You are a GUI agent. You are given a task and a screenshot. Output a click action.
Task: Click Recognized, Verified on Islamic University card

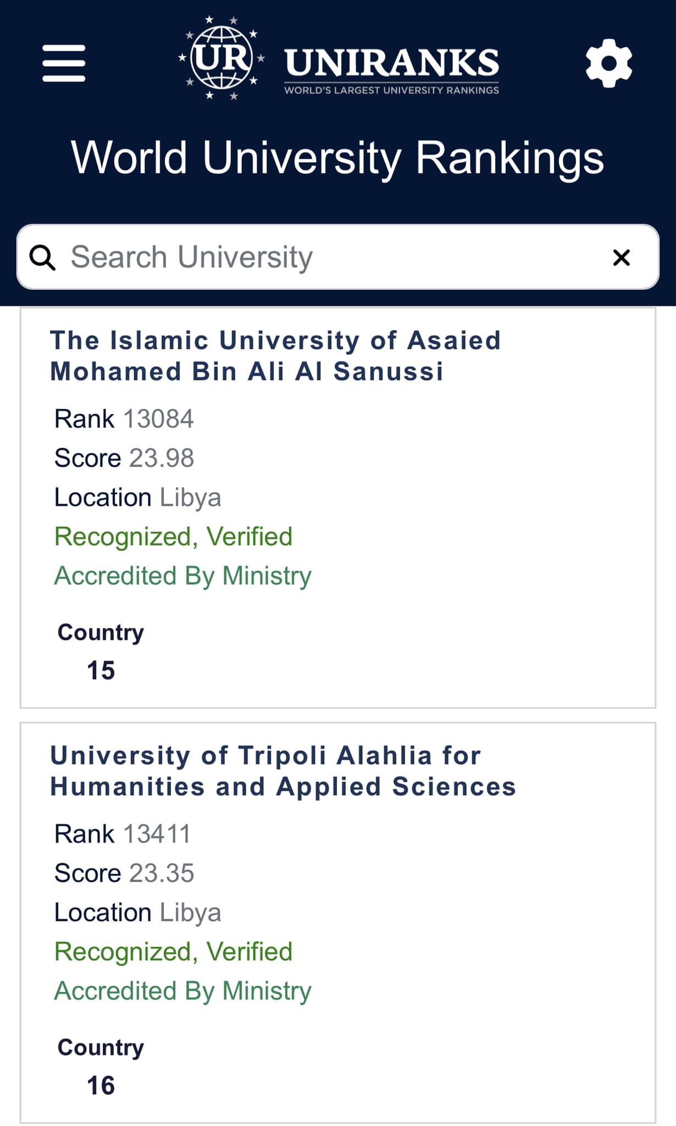pos(173,537)
